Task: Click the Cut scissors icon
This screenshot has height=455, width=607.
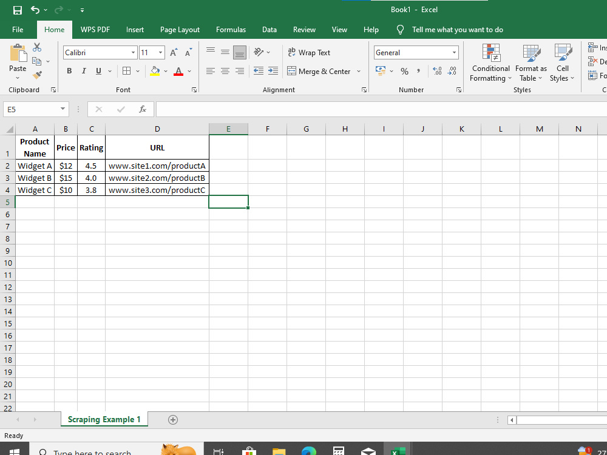Action: click(37, 47)
